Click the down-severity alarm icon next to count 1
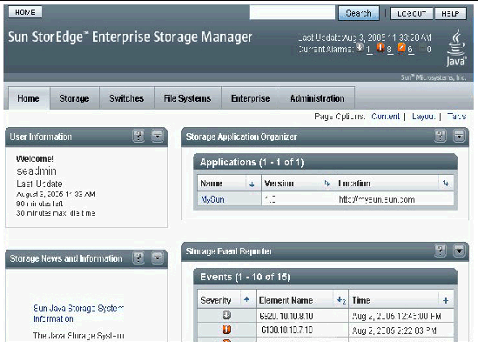This screenshot has width=478, height=348. [x=360, y=48]
